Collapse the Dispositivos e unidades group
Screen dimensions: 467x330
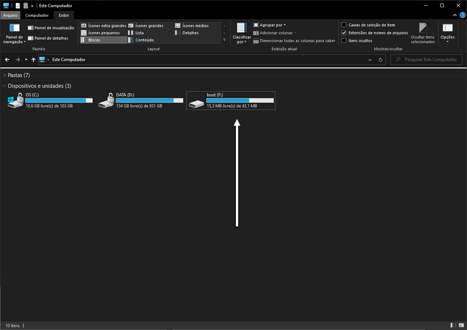[x=5, y=86]
